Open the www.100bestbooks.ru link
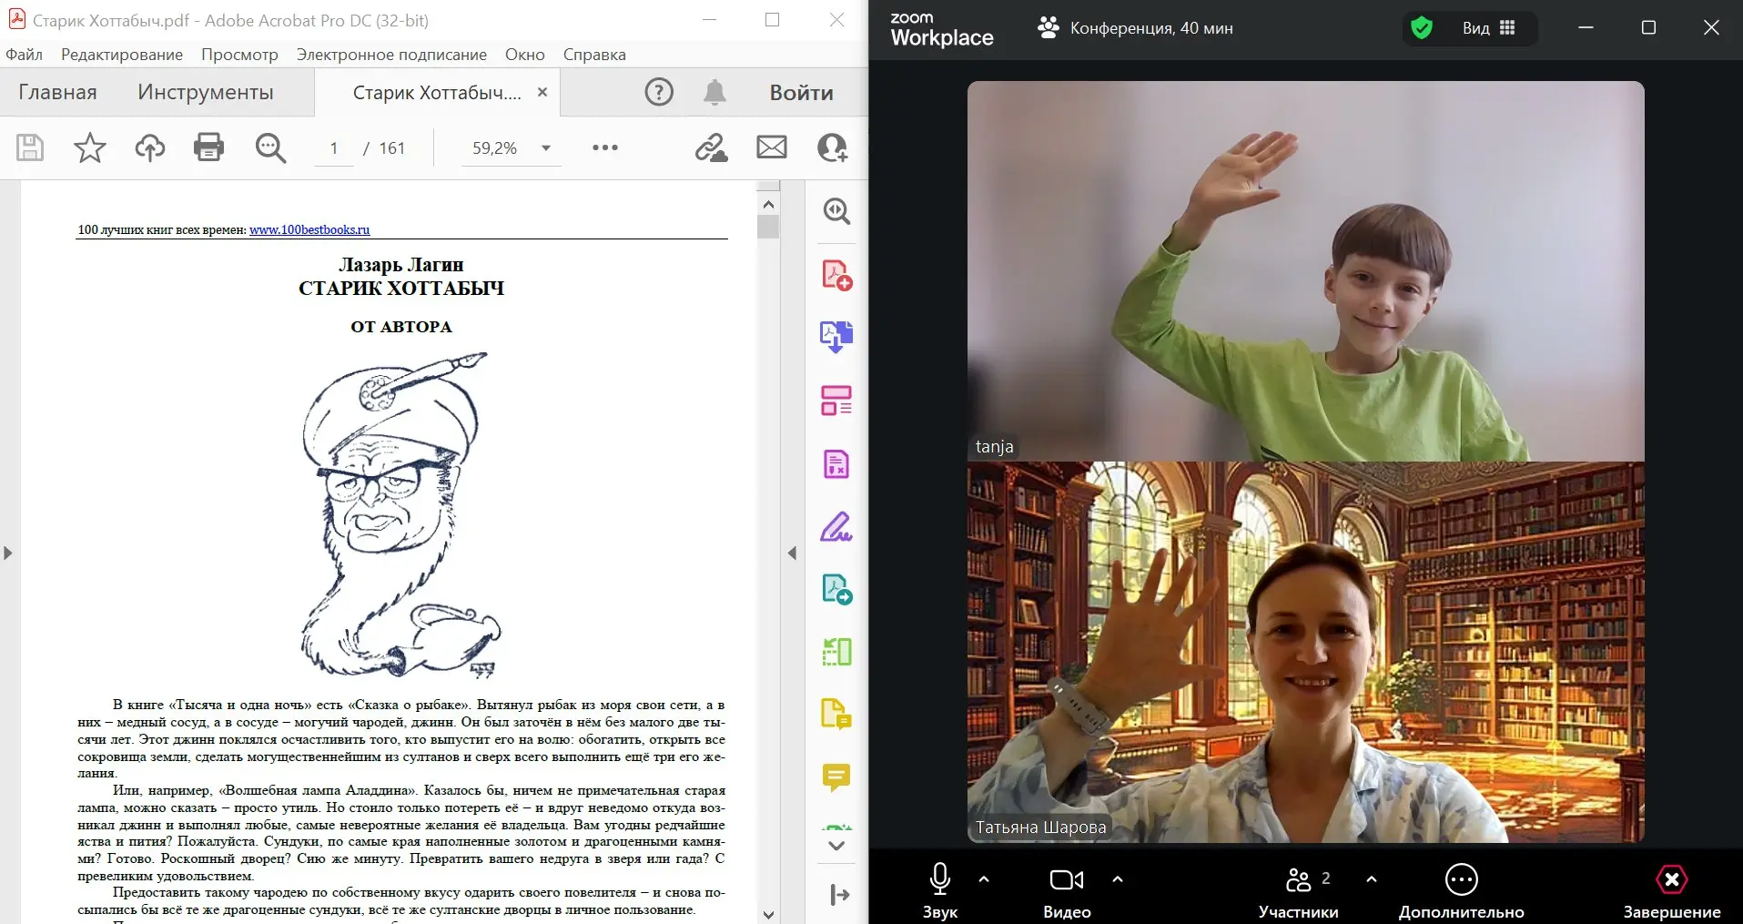Image resolution: width=1743 pixels, height=924 pixels. [x=309, y=229]
